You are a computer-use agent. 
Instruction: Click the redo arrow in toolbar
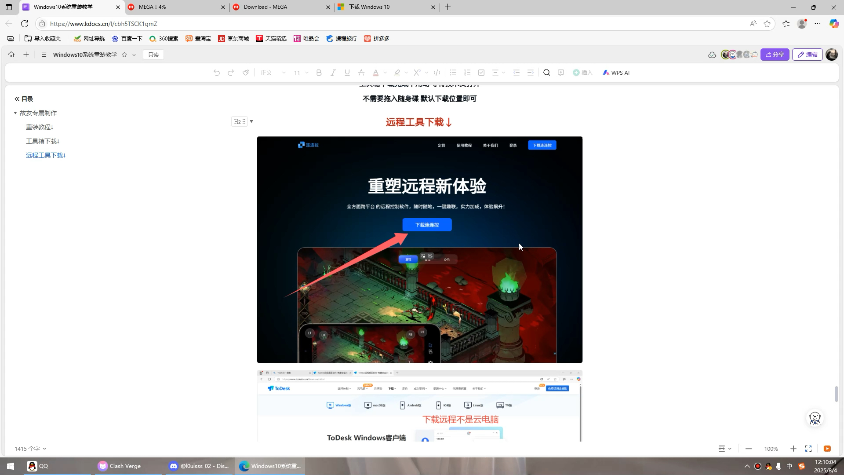tap(231, 73)
